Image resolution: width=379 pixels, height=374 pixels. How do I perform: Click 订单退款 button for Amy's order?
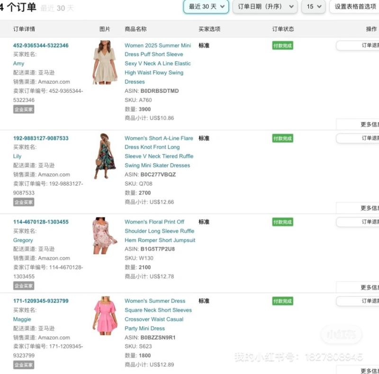(358, 45)
